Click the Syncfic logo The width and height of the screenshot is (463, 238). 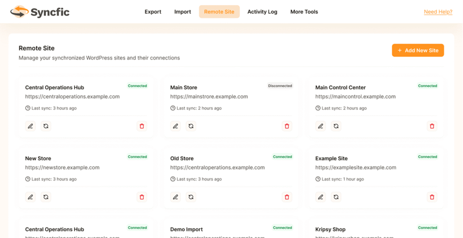pos(40,12)
